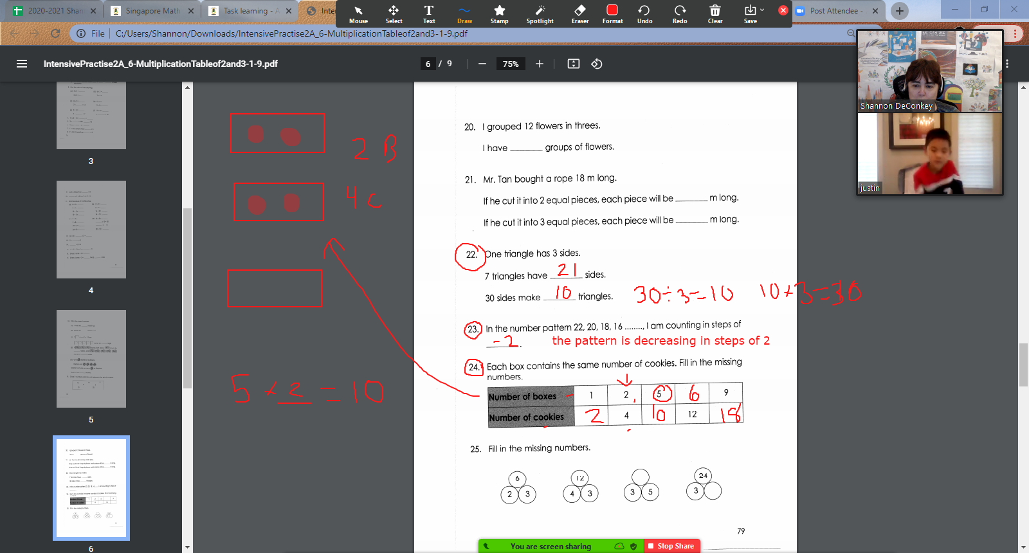Open page 3 thumbnail
The width and height of the screenshot is (1029, 553).
pos(91,116)
